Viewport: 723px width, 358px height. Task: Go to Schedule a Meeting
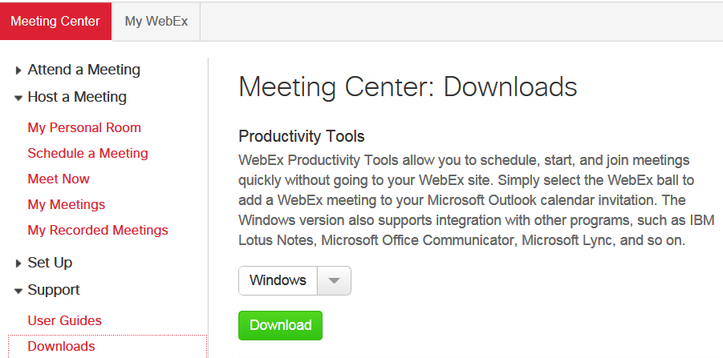pos(87,153)
